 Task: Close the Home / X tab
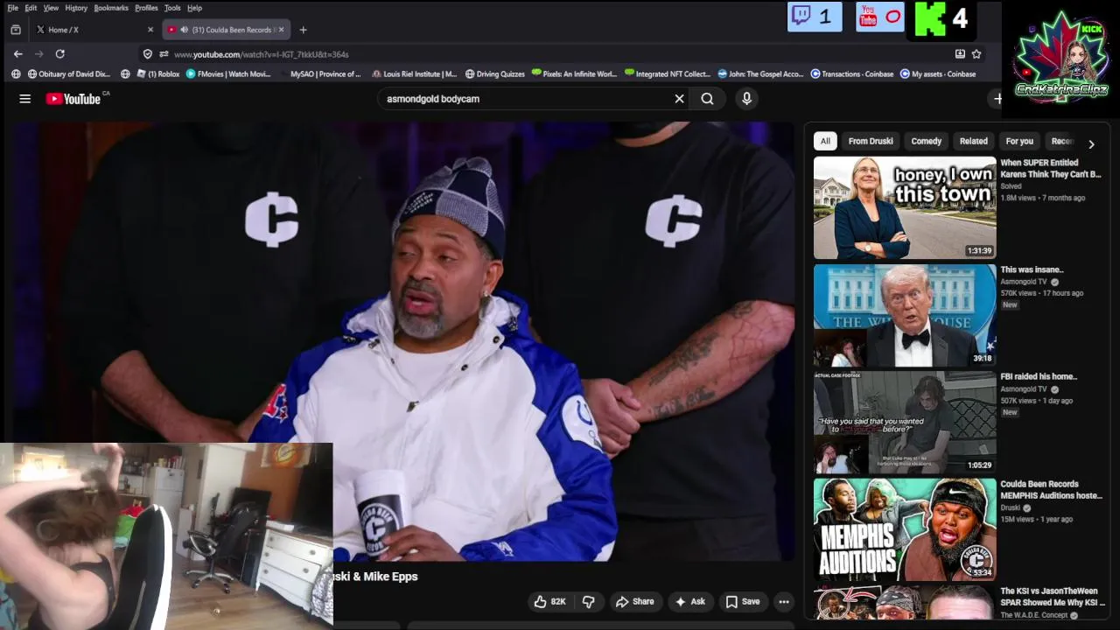click(x=150, y=30)
